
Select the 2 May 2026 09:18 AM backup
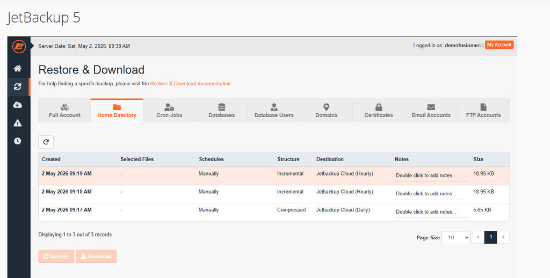(273, 194)
